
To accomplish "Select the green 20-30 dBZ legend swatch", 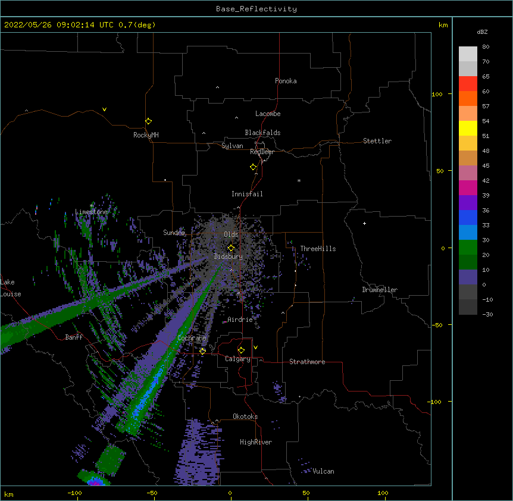I will (468, 248).
